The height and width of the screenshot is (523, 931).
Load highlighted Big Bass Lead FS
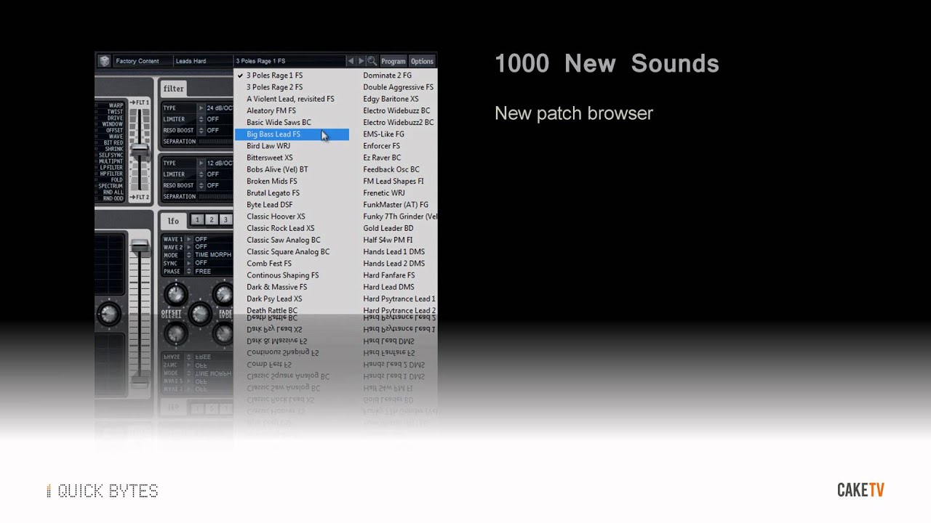coord(292,134)
